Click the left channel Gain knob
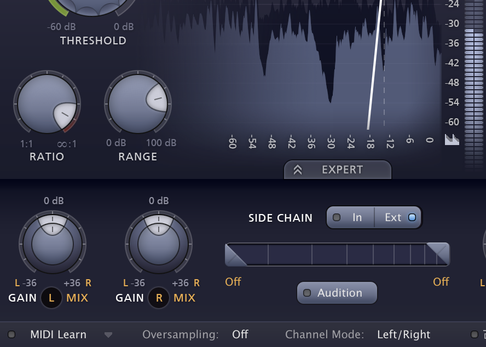Image resolution: width=486 pixels, height=347 pixels. [x=53, y=242]
